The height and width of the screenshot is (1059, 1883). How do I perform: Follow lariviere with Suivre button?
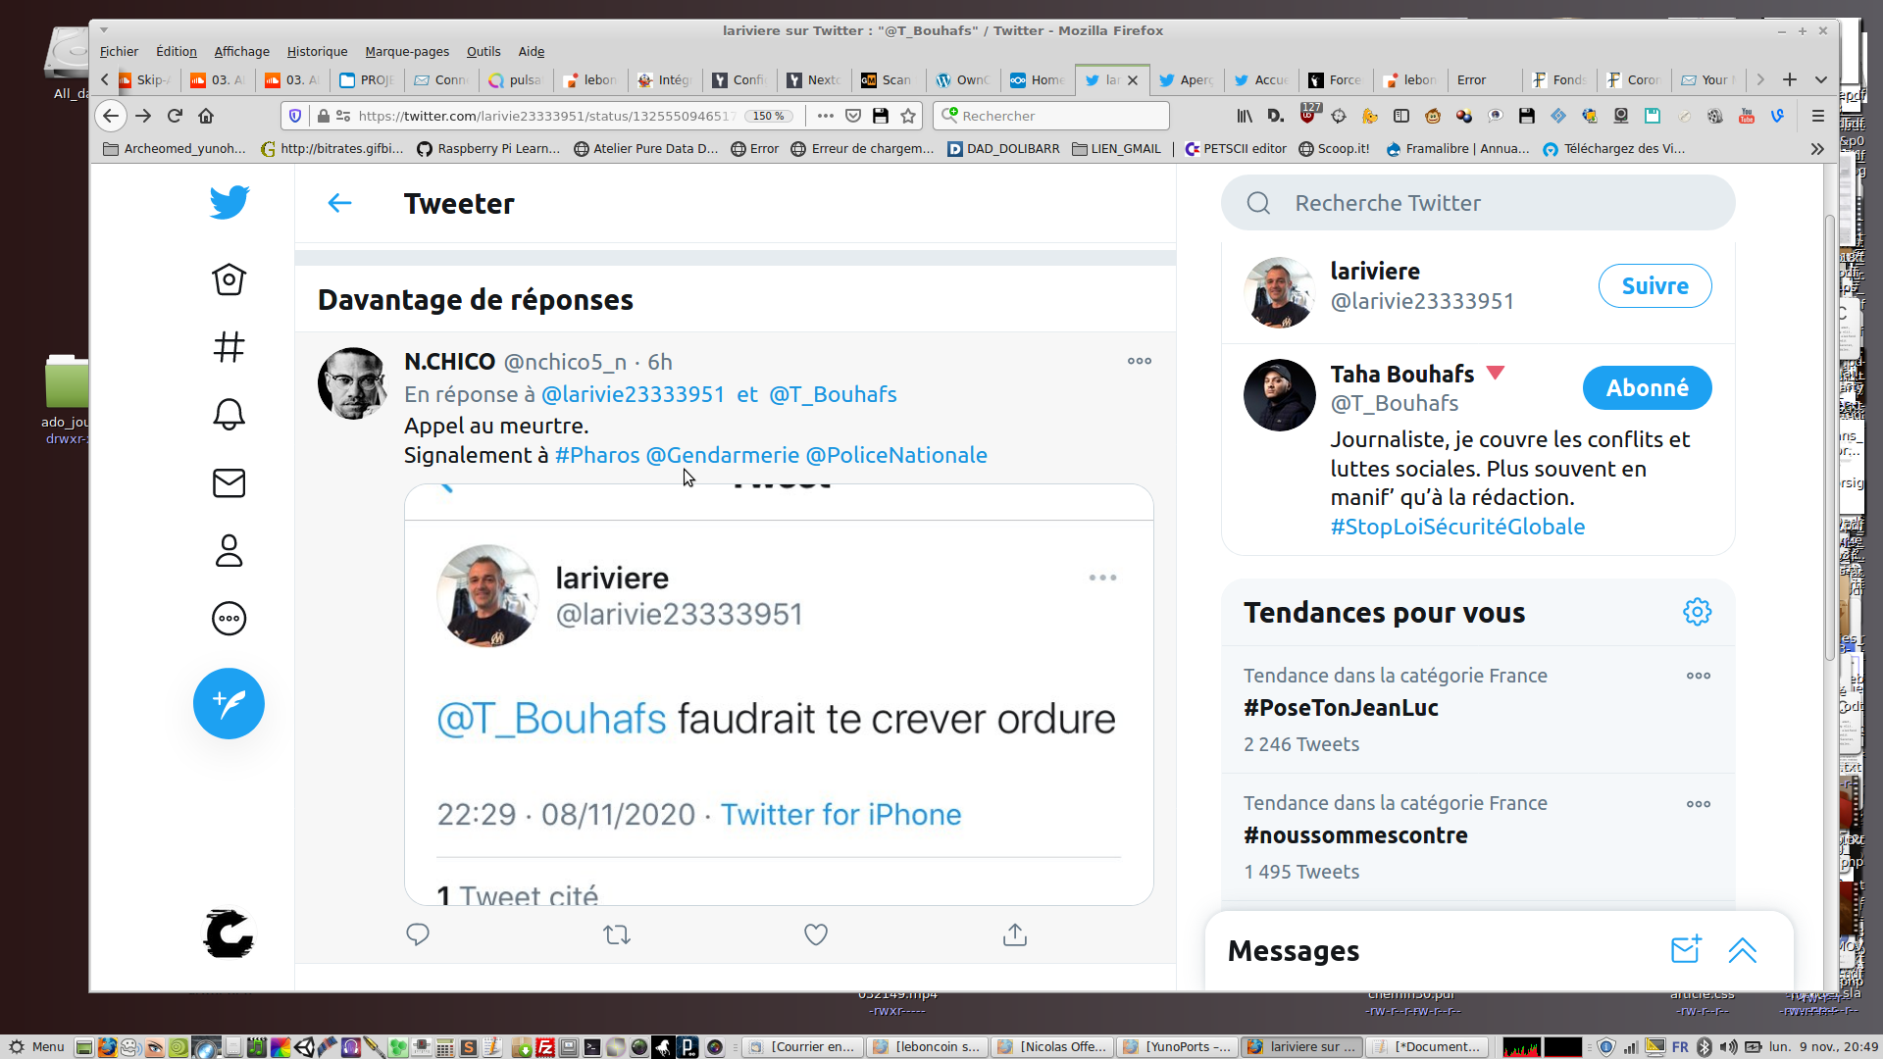1654,286
